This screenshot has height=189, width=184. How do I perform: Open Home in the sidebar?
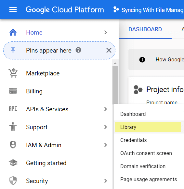coord(34,32)
